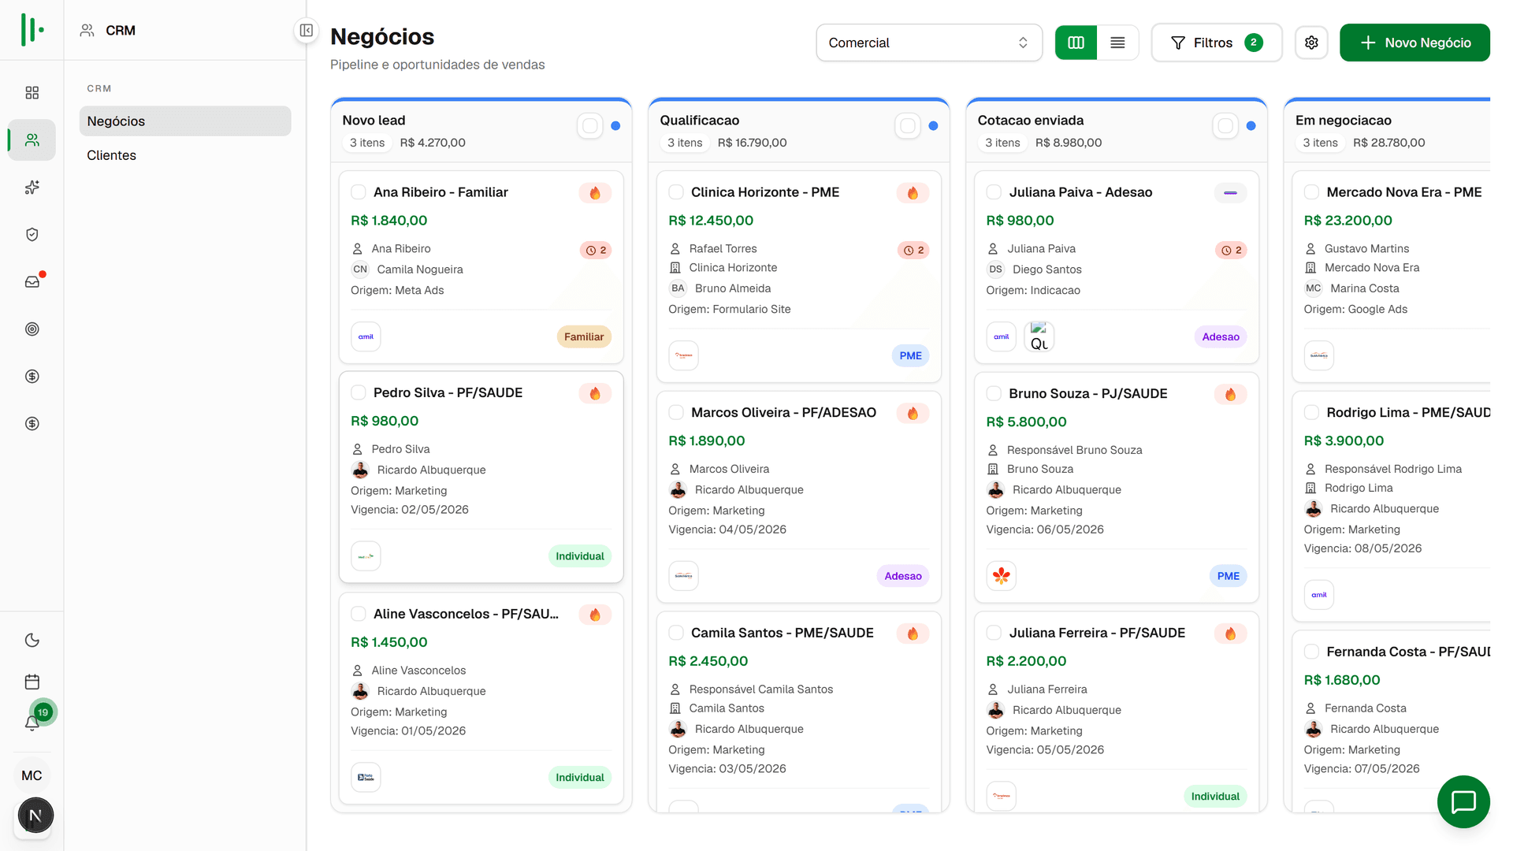Click PME tag on Clinica Horizonte card
1513x851 pixels.
click(911, 355)
